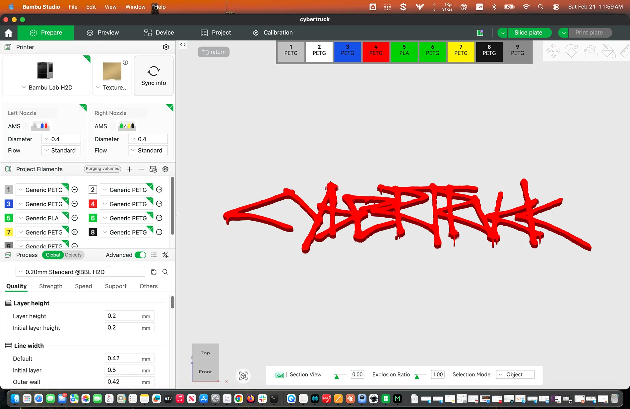Screen dimensions: 630x409
Task: Open the Calibration tab
Action: point(273,33)
